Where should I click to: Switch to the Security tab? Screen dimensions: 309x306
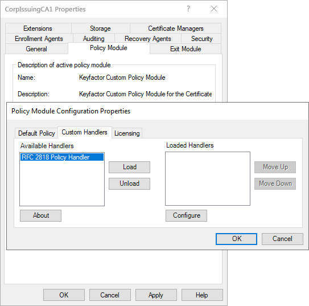(x=202, y=39)
